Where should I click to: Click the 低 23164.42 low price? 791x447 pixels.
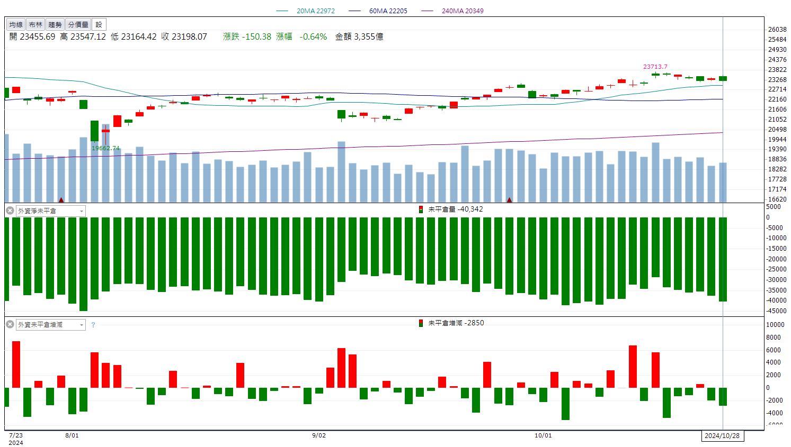tap(134, 37)
